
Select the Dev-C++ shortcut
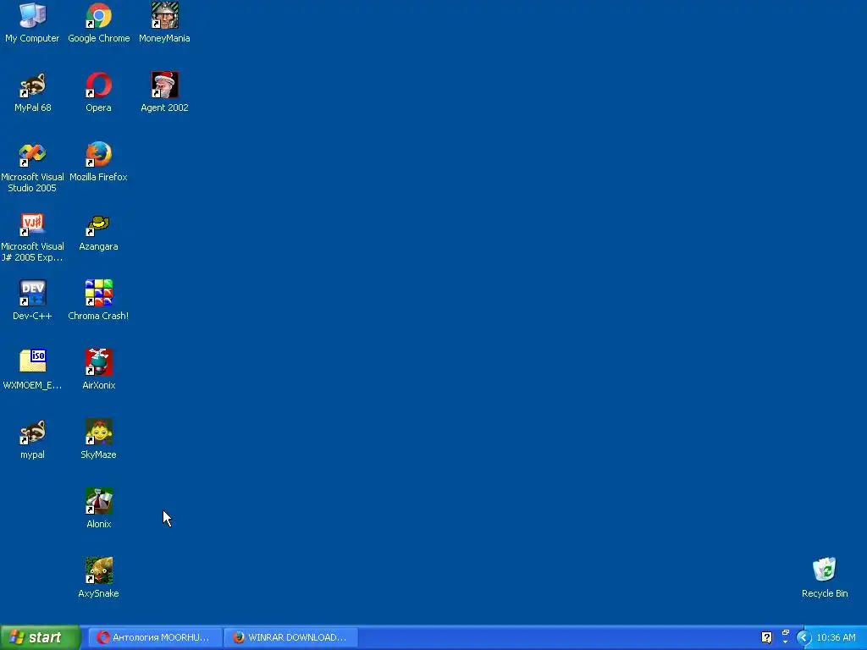pyautogui.click(x=32, y=300)
